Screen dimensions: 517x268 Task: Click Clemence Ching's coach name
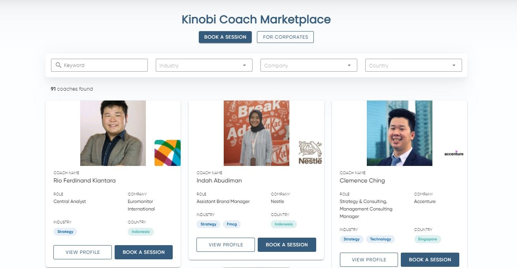[x=362, y=180]
